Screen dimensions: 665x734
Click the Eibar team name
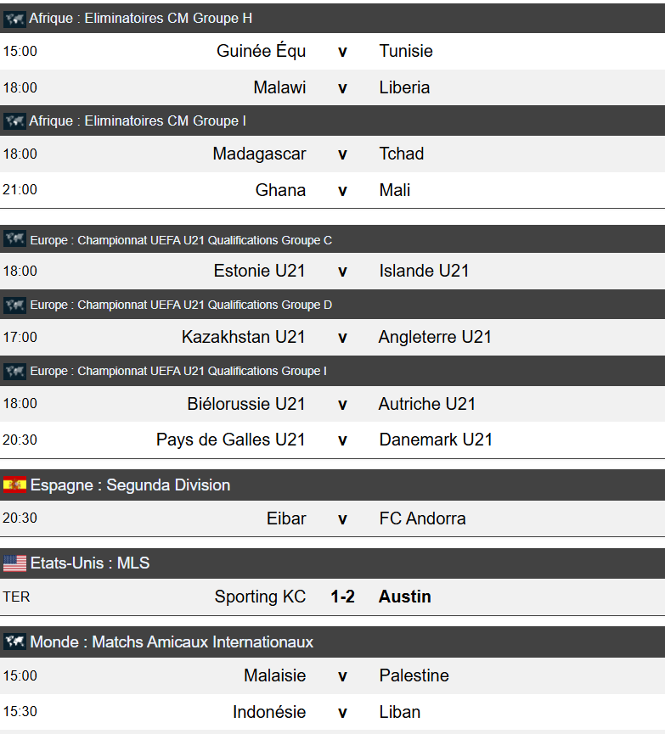coord(286,518)
